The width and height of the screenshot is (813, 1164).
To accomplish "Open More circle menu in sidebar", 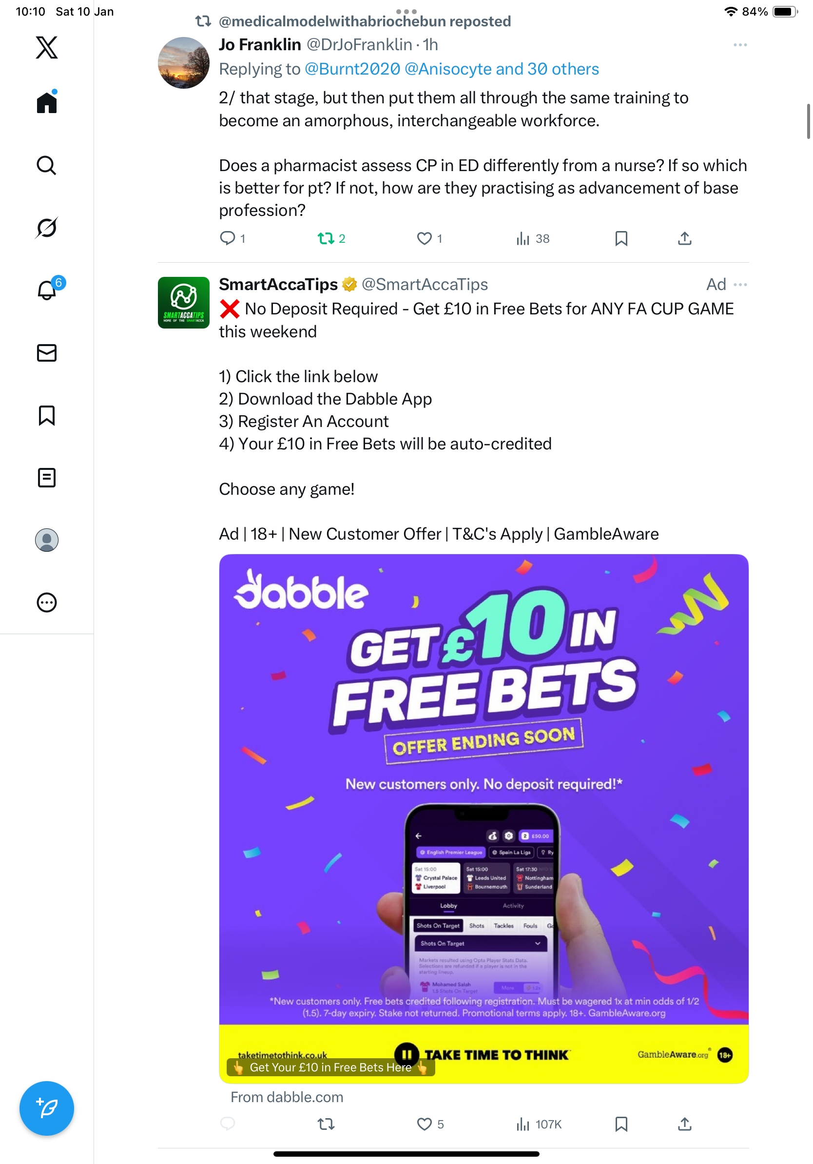I will (47, 602).
